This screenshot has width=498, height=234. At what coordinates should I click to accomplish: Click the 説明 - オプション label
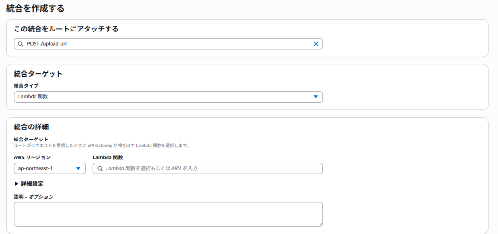34,197
